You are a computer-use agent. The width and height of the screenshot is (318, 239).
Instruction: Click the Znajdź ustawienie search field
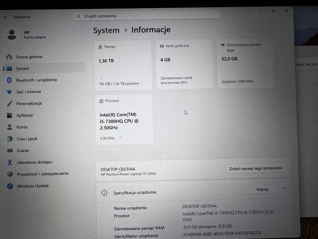tap(147, 16)
